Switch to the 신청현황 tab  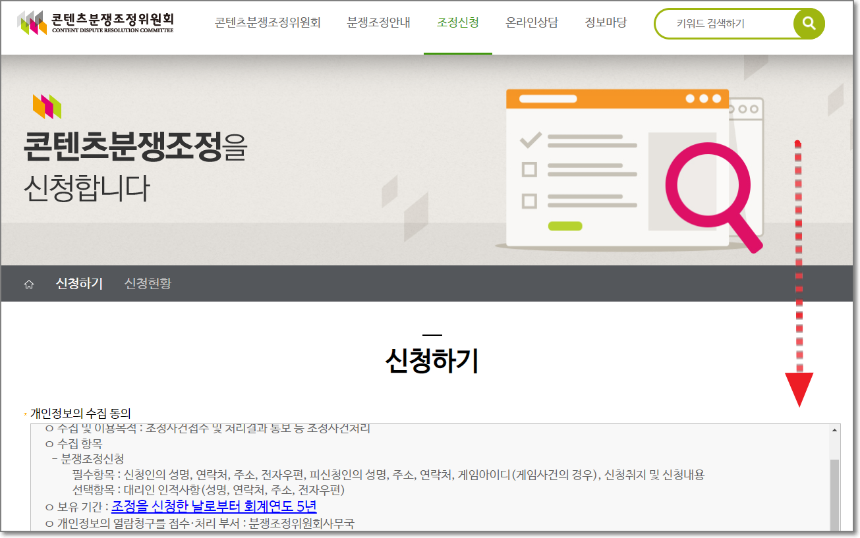point(146,283)
